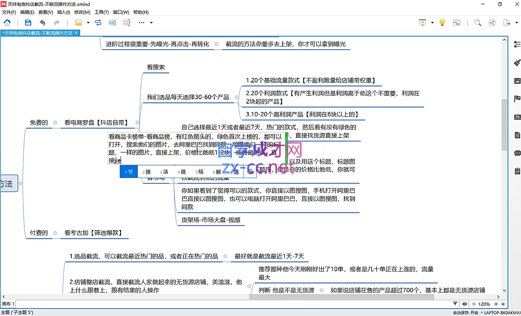Toggle the eye visibility icon
This screenshot has height=316, width=521.
(465, 304)
